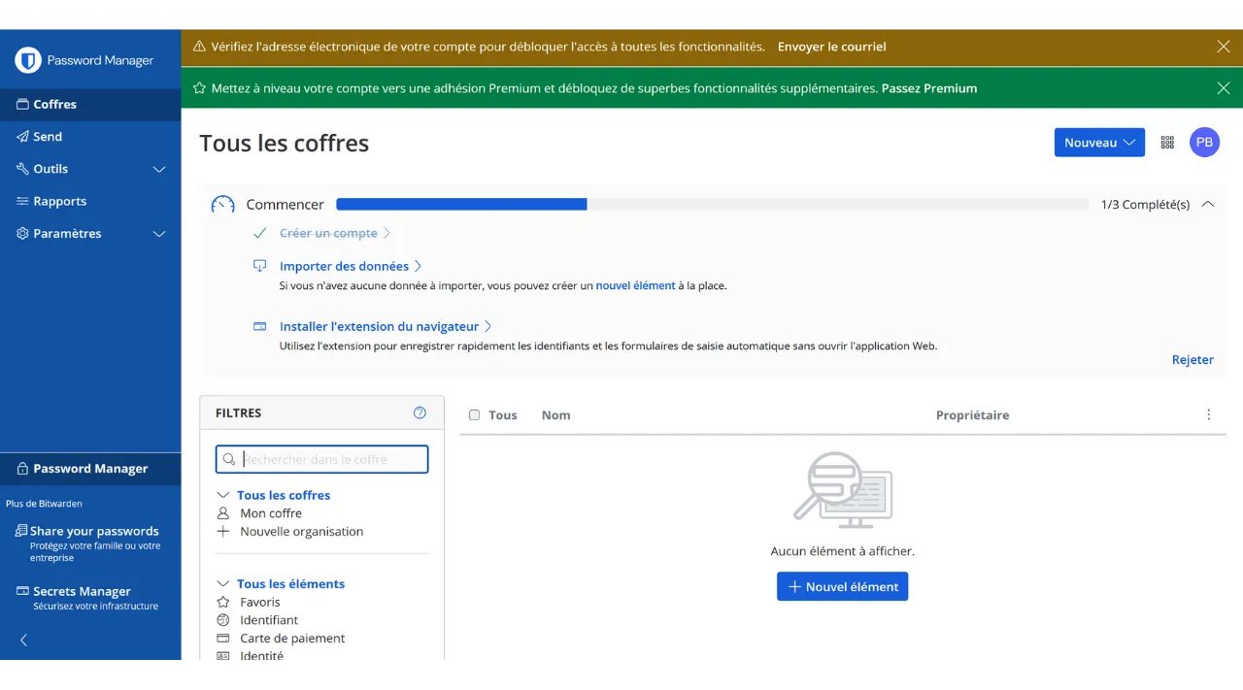This screenshot has width=1243, height=690.
Task: Click the Commencer progress bar
Action: (712, 205)
